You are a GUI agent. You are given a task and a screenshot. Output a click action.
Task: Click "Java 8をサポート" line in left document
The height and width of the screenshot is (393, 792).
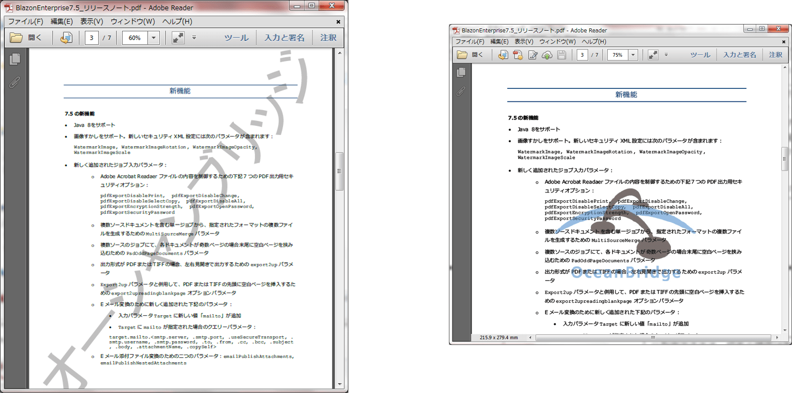pyautogui.click(x=94, y=125)
